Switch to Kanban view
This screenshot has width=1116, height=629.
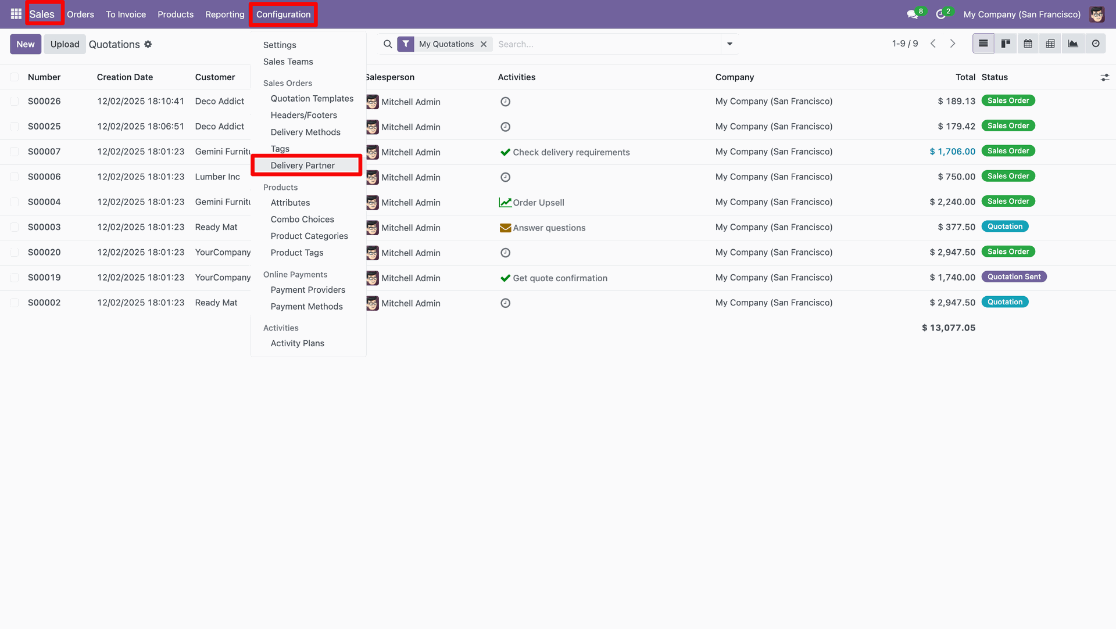(x=1006, y=44)
